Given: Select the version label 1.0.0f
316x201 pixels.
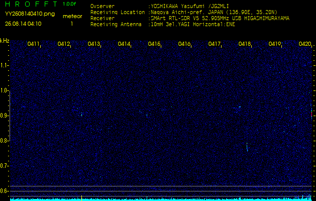Looking at the screenshot, I should click(x=69, y=4).
